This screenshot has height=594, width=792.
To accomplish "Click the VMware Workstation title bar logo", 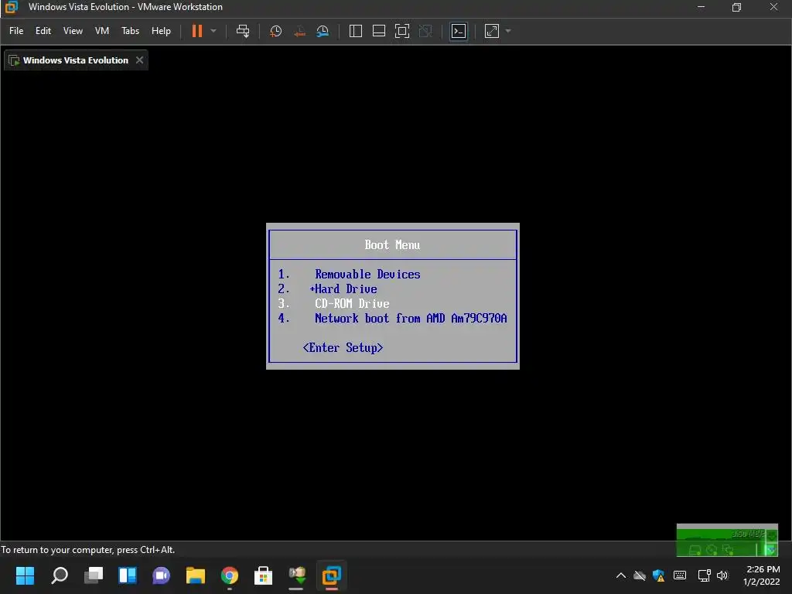I will click(11, 7).
